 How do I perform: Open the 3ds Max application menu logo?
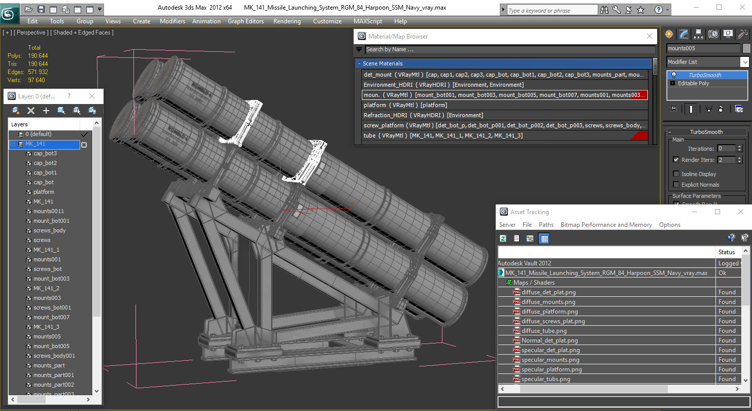9,13
